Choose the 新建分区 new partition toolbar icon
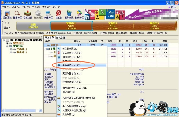The height and width of the screenshot is (117, 179). pyautogui.click(x=49, y=15)
